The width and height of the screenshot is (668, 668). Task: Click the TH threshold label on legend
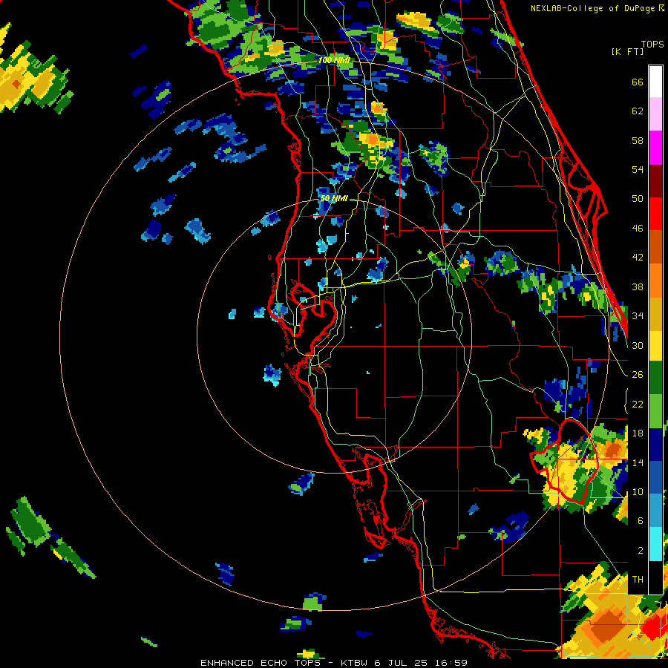(x=638, y=580)
